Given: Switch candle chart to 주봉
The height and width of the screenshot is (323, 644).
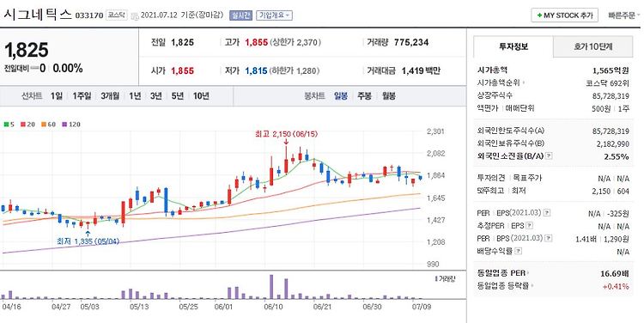Looking at the screenshot, I should click(x=364, y=96).
